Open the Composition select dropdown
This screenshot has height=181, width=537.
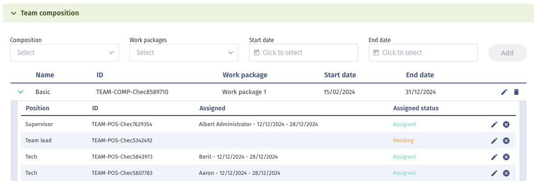point(65,53)
